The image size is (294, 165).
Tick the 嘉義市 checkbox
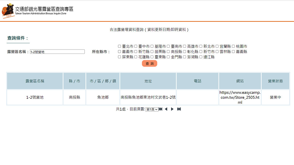pos(119,52)
